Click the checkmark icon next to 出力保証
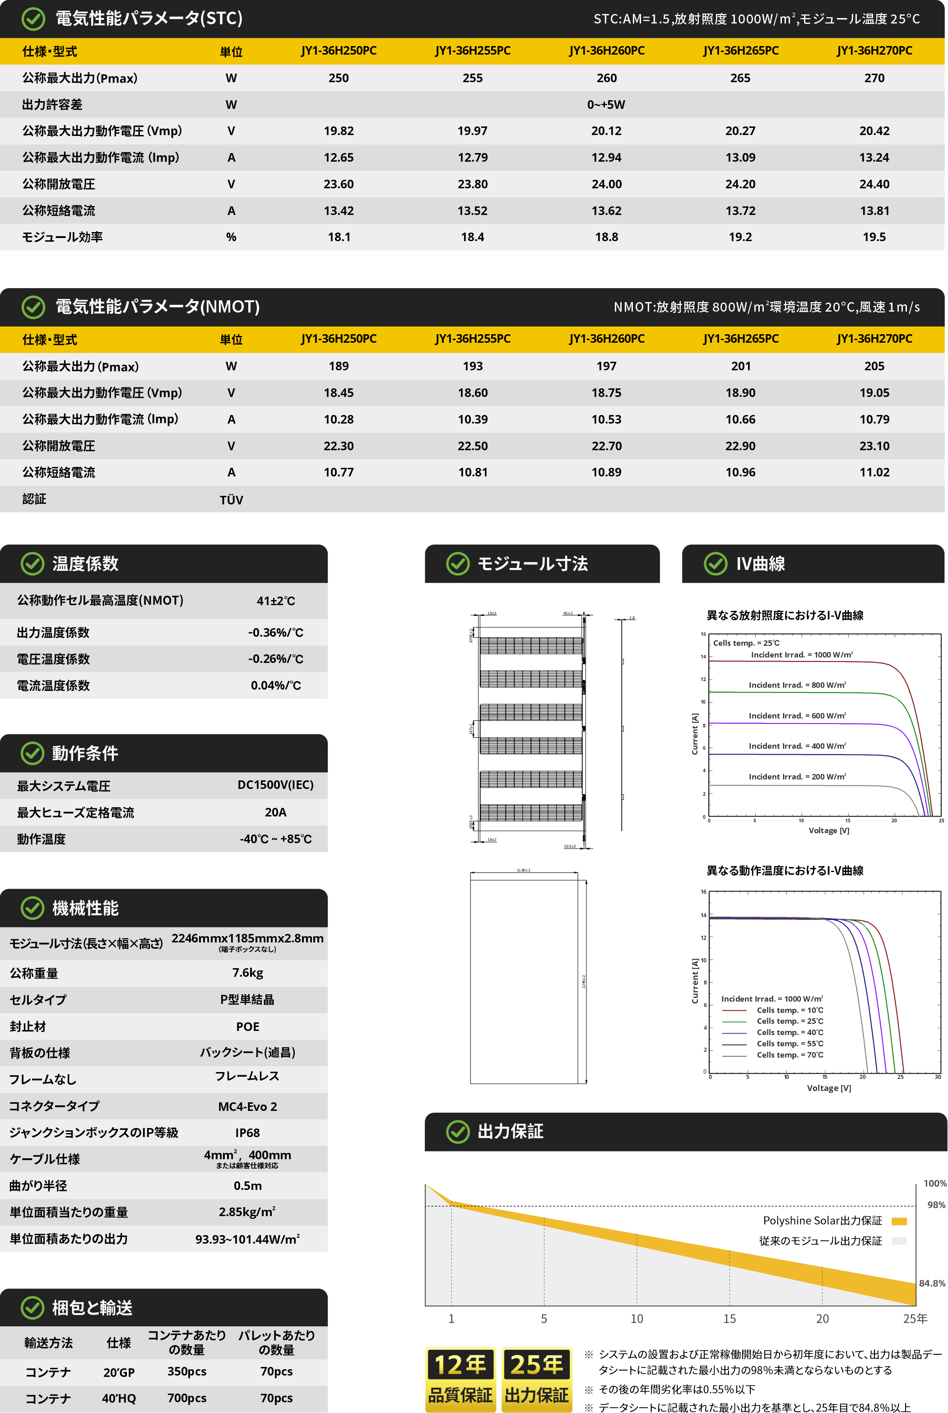The image size is (948, 1413). pos(458,1132)
